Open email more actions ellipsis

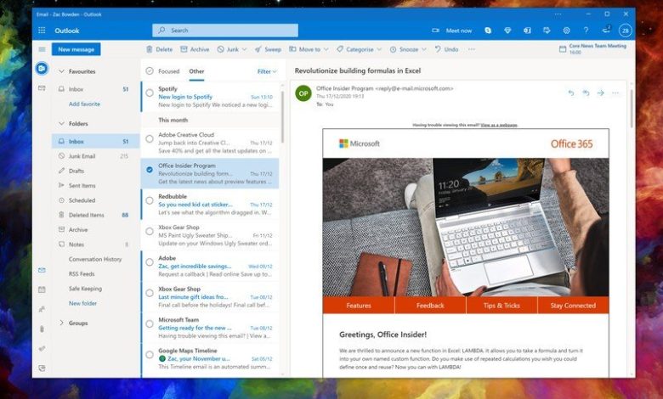coord(615,93)
